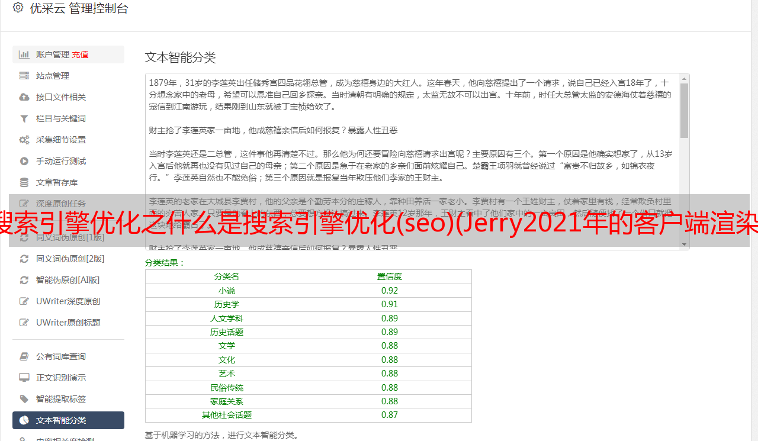The height and width of the screenshot is (441, 758).
Task: Click the text area scroll up arrow
Action: [685, 78]
